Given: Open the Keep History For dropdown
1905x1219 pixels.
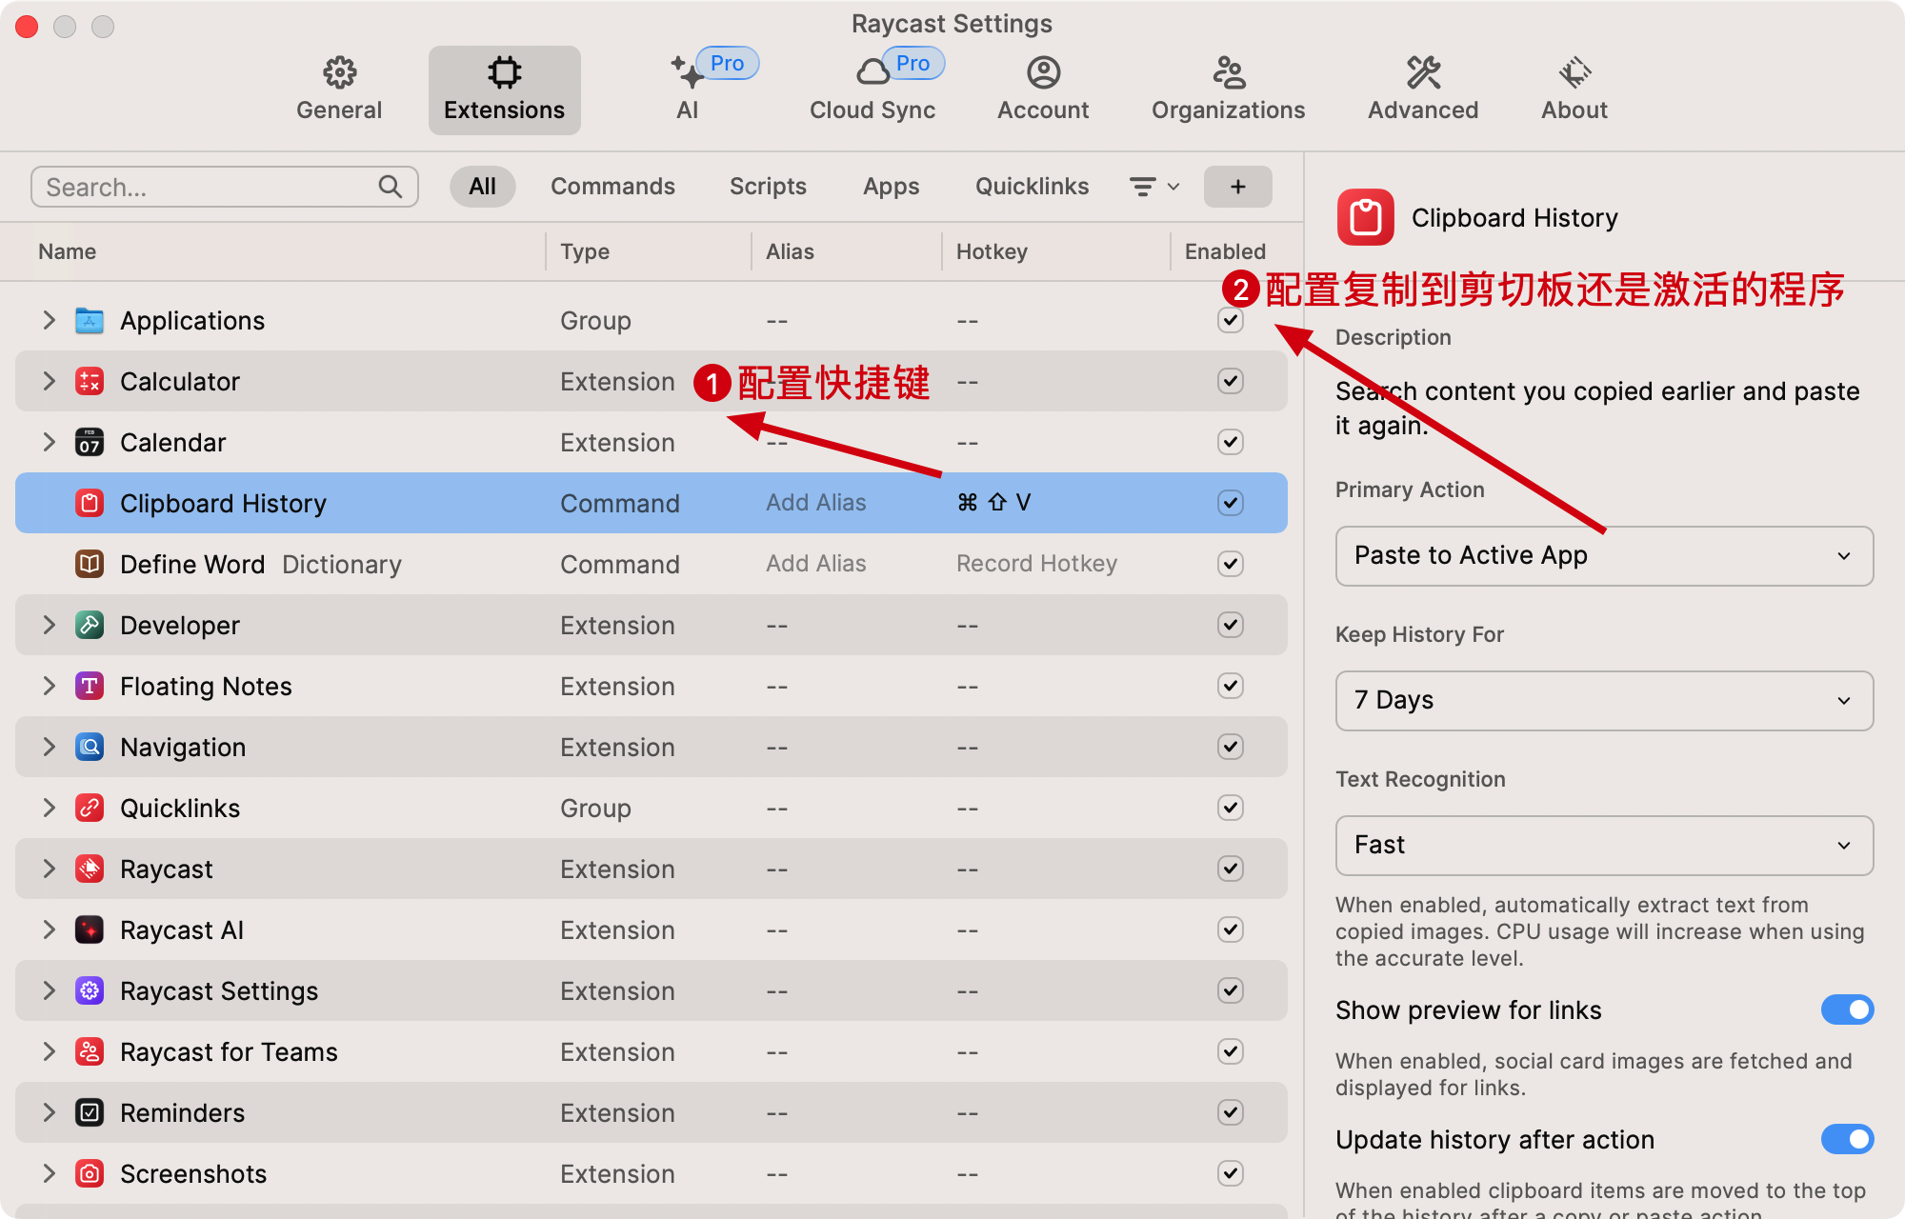Looking at the screenshot, I should click(x=1603, y=700).
